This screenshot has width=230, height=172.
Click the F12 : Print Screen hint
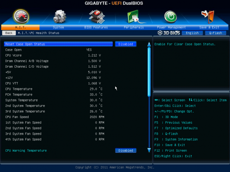pos(170,151)
